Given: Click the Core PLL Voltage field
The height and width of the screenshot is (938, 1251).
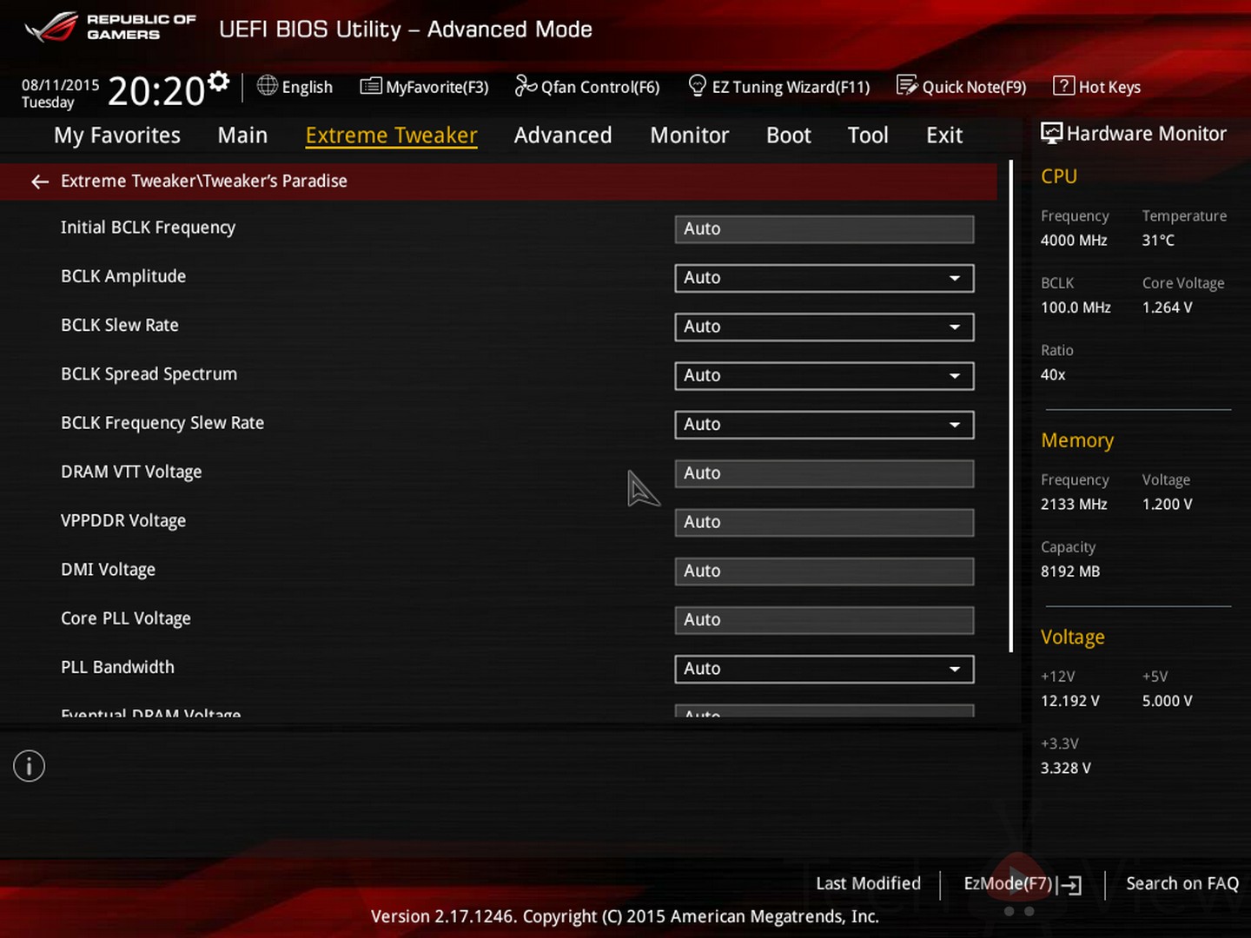Looking at the screenshot, I should pyautogui.click(x=824, y=620).
